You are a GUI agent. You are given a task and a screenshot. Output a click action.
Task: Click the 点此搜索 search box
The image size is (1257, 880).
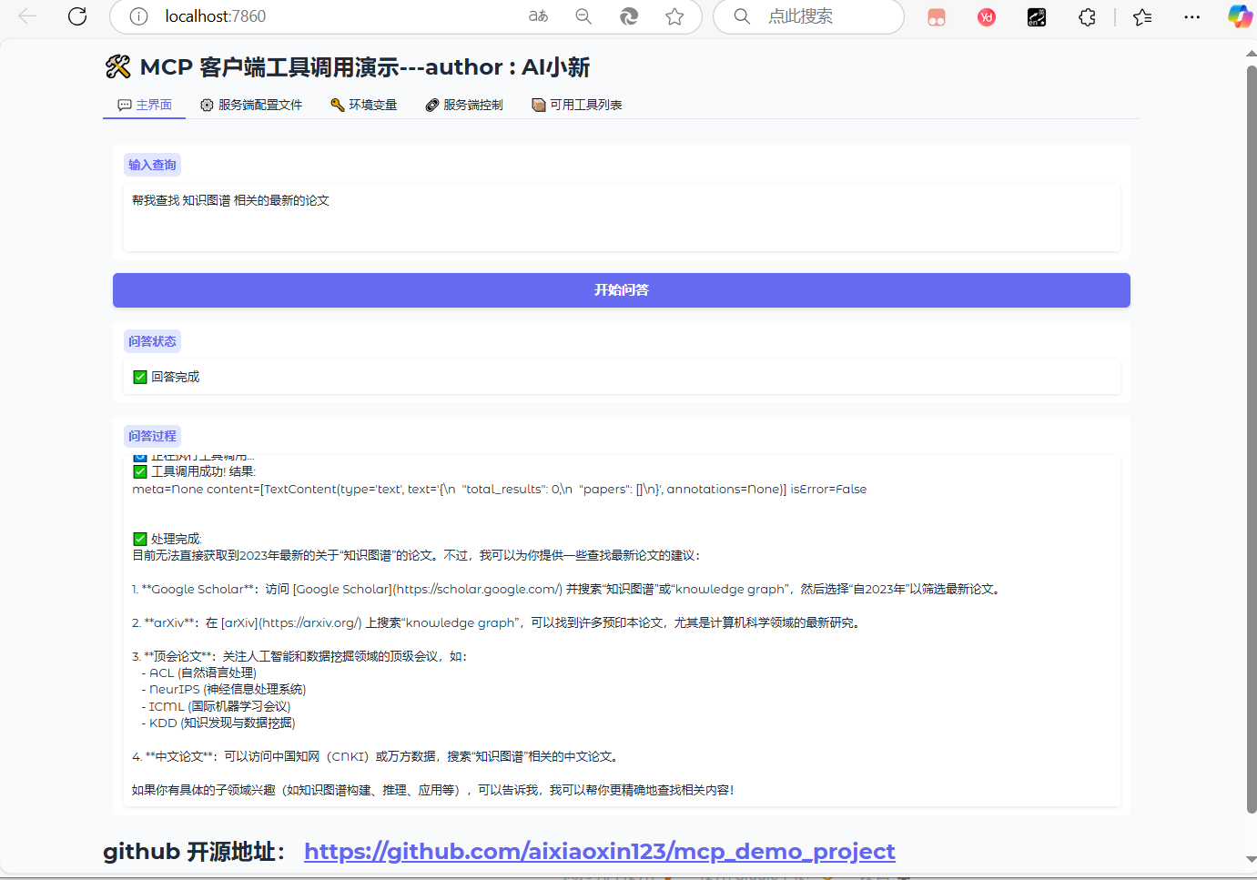tap(809, 16)
